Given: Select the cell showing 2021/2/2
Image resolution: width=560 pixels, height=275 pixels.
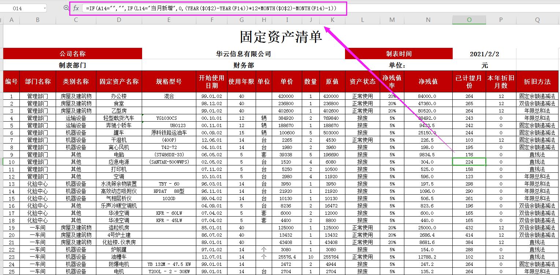Looking at the screenshot, I should tap(485, 54).
